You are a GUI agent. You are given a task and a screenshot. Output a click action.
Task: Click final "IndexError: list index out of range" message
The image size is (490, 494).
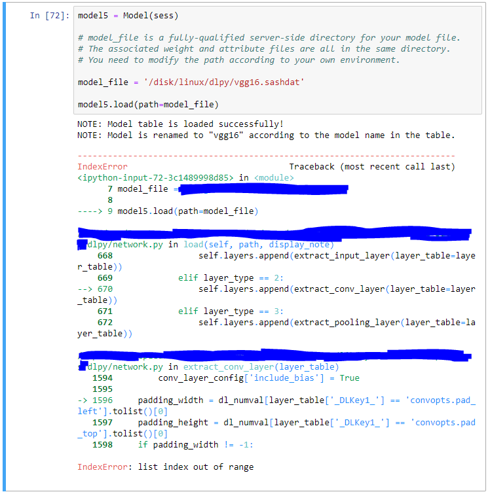pyautogui.click(x=165, y=467)
